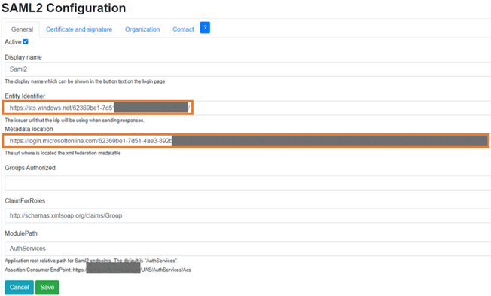
Task: Click the Groups Authorized input field
Action: point(248,183)
